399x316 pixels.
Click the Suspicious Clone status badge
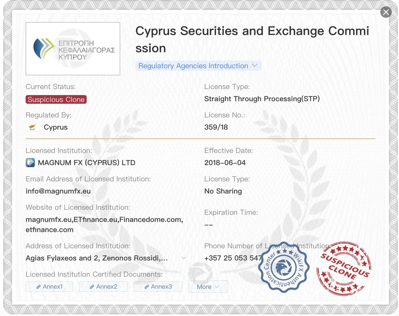56,99
